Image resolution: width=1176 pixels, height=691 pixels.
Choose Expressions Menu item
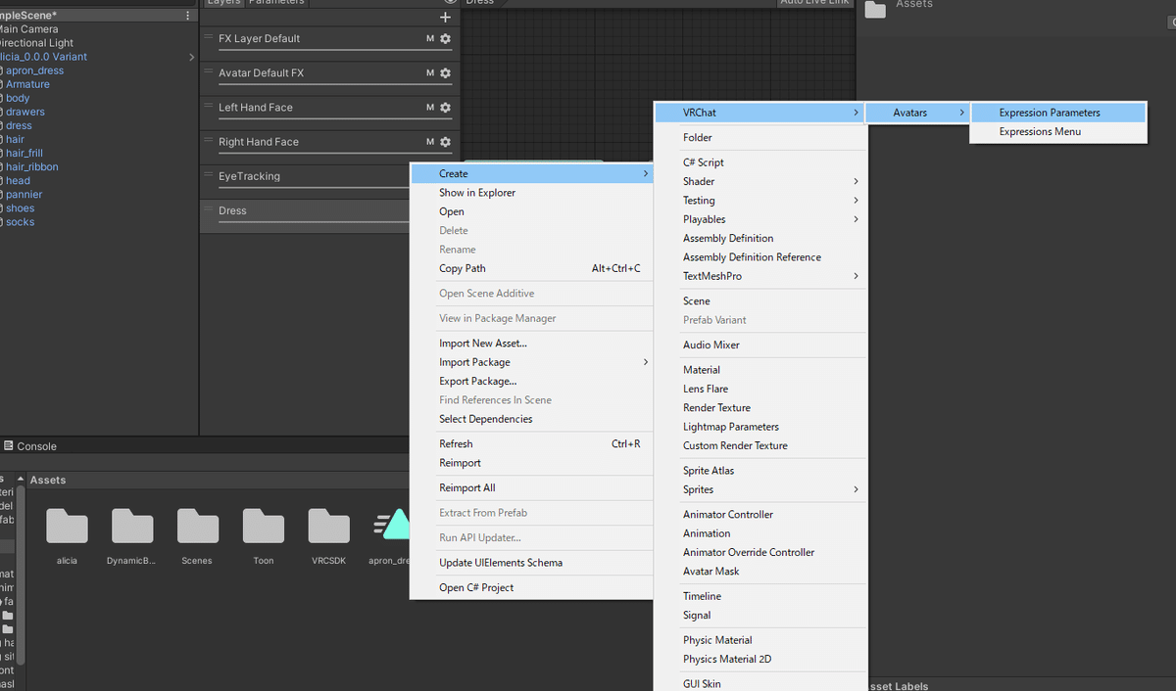click(1057, 132)
